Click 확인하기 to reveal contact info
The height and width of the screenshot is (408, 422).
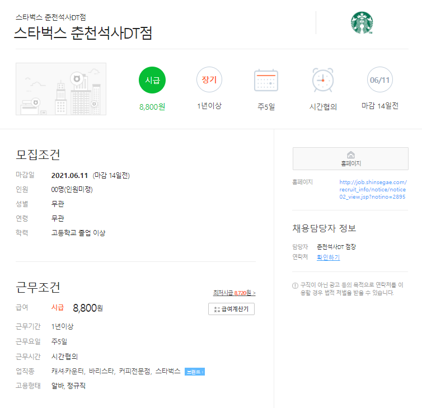(x=328, y=257)
